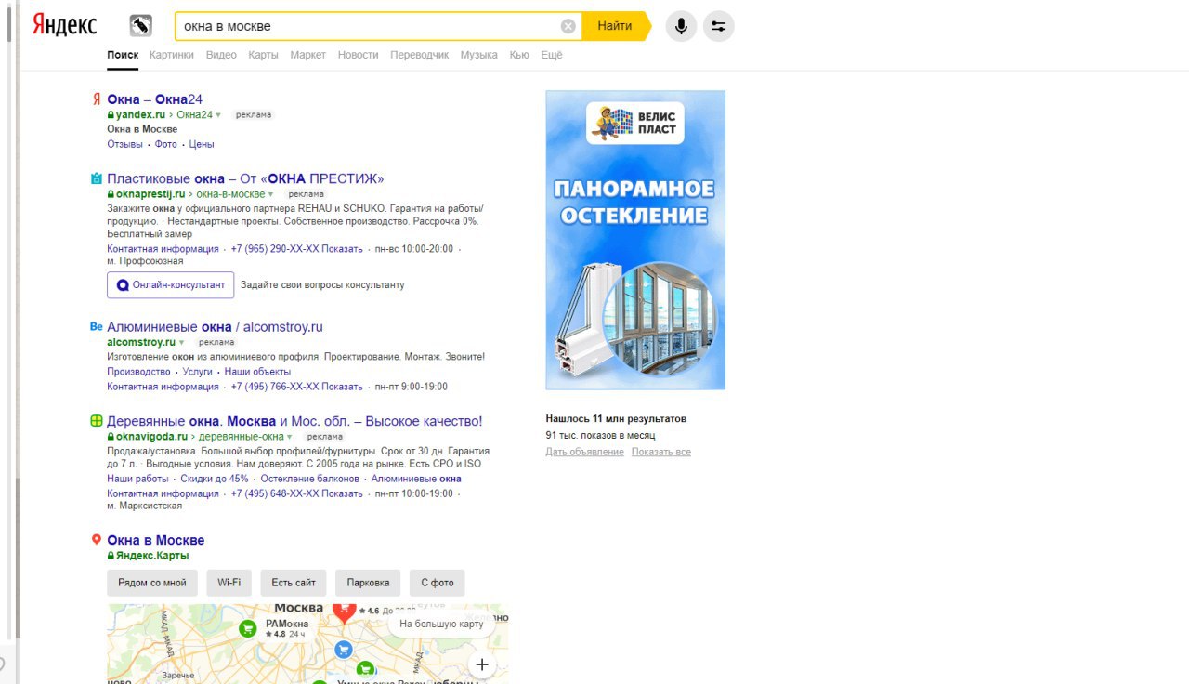Image resolution: width=1189 pixels, height=684 pixels.
Task: Click Фото link under Окна24
Action: (166, 144)
